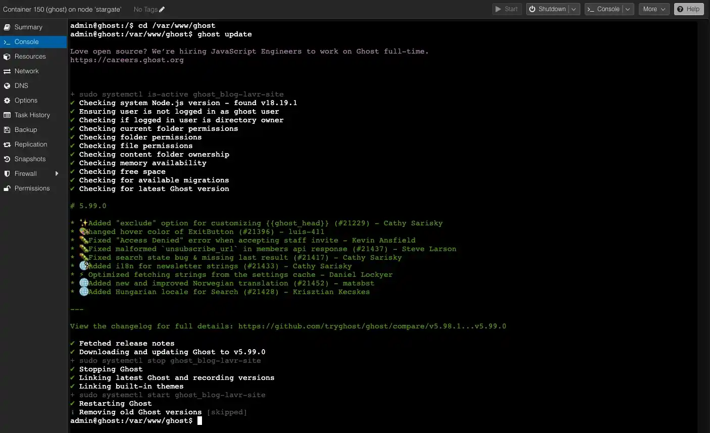Click the Start button
Image resolution: width=710 pixels, height=433 pixels.
tap(506, 9)
